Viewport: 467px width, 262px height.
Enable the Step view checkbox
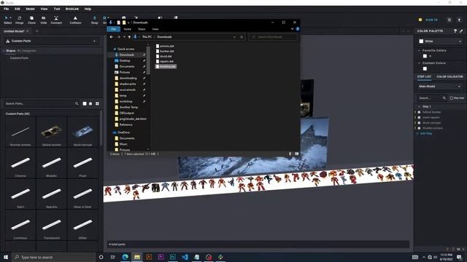451,98
